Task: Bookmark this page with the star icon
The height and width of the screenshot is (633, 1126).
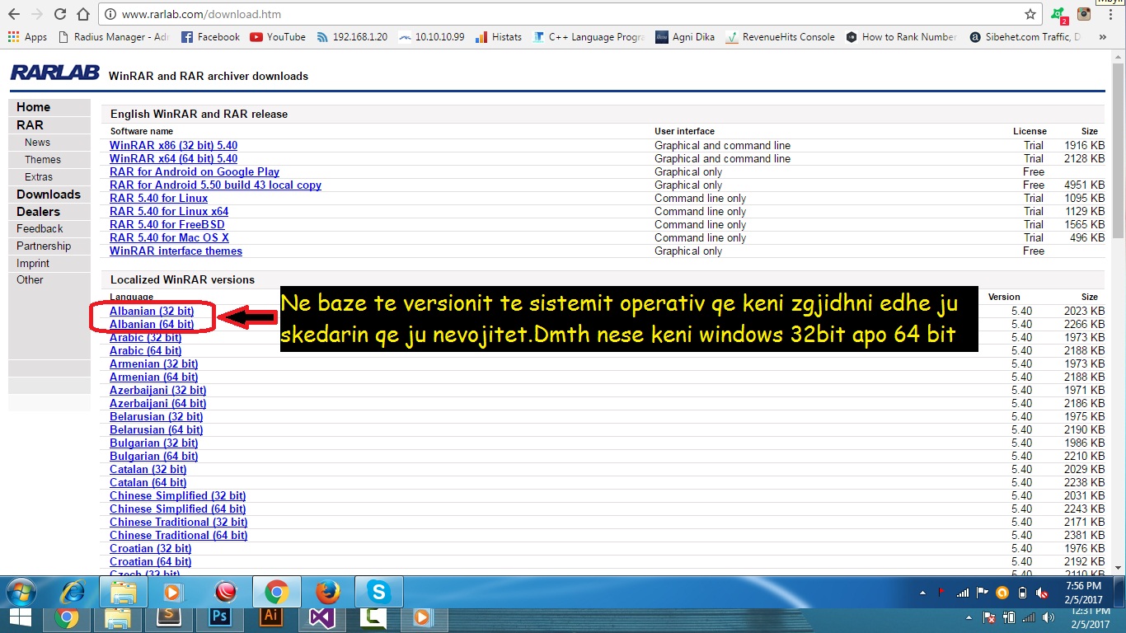Action: coord(1030,14)
